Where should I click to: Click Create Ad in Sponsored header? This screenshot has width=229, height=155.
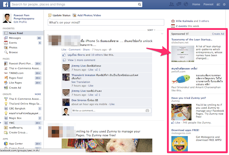click(218, 34)
